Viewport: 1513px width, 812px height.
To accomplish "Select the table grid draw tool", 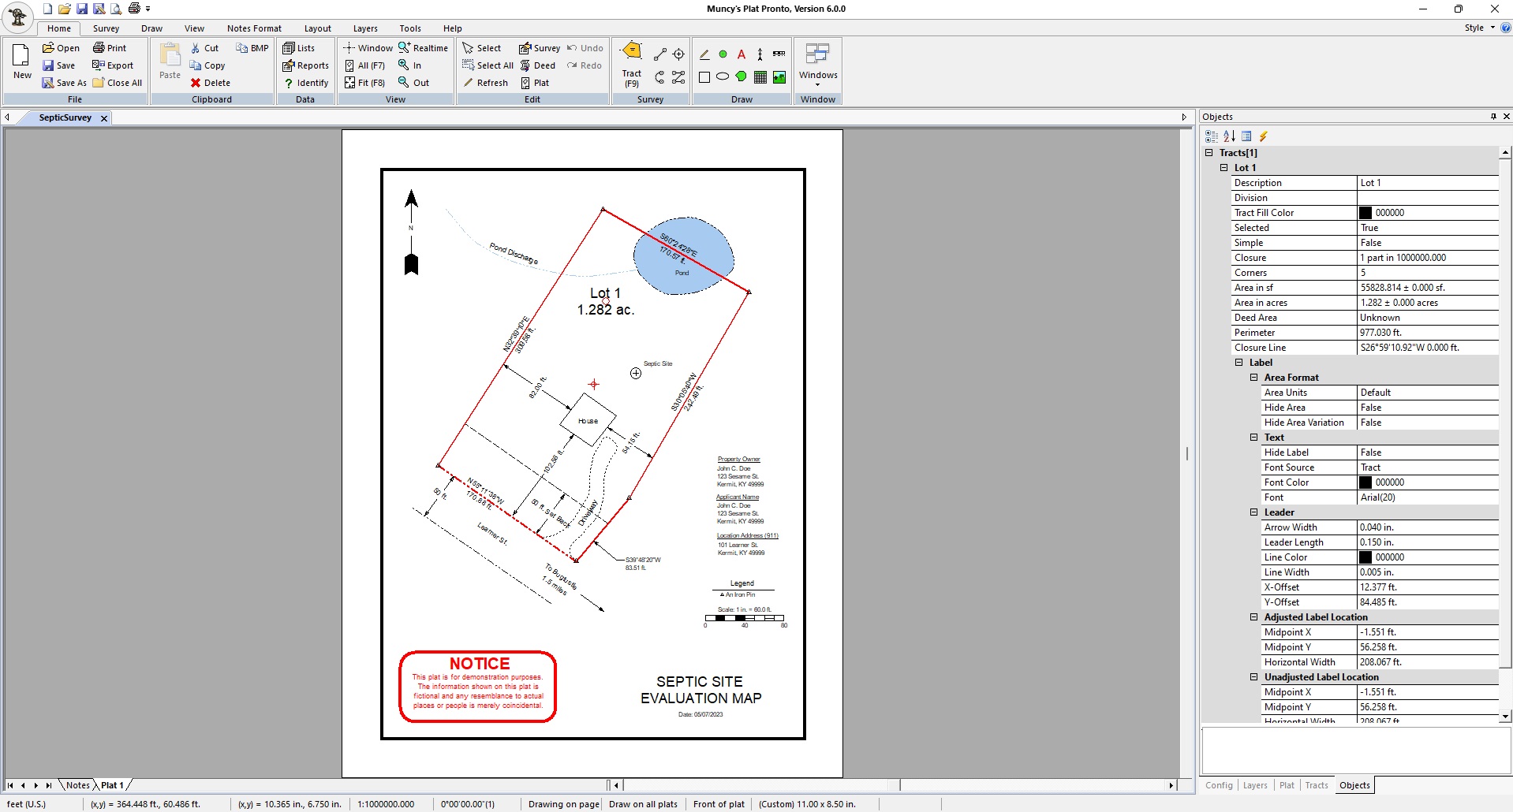I will click(760, 77).
